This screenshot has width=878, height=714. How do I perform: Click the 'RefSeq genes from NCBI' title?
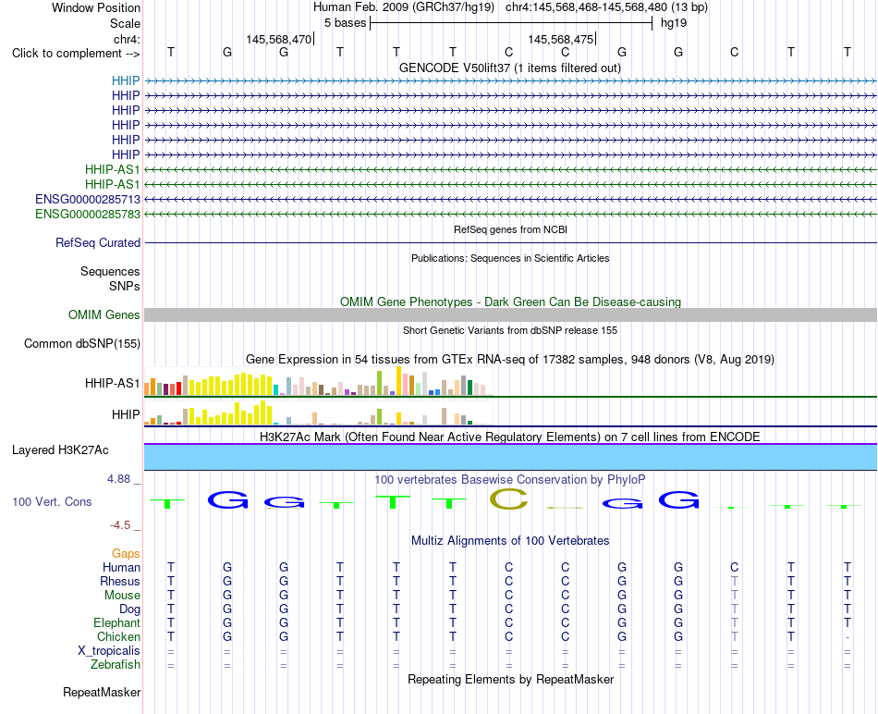(510, 229)
